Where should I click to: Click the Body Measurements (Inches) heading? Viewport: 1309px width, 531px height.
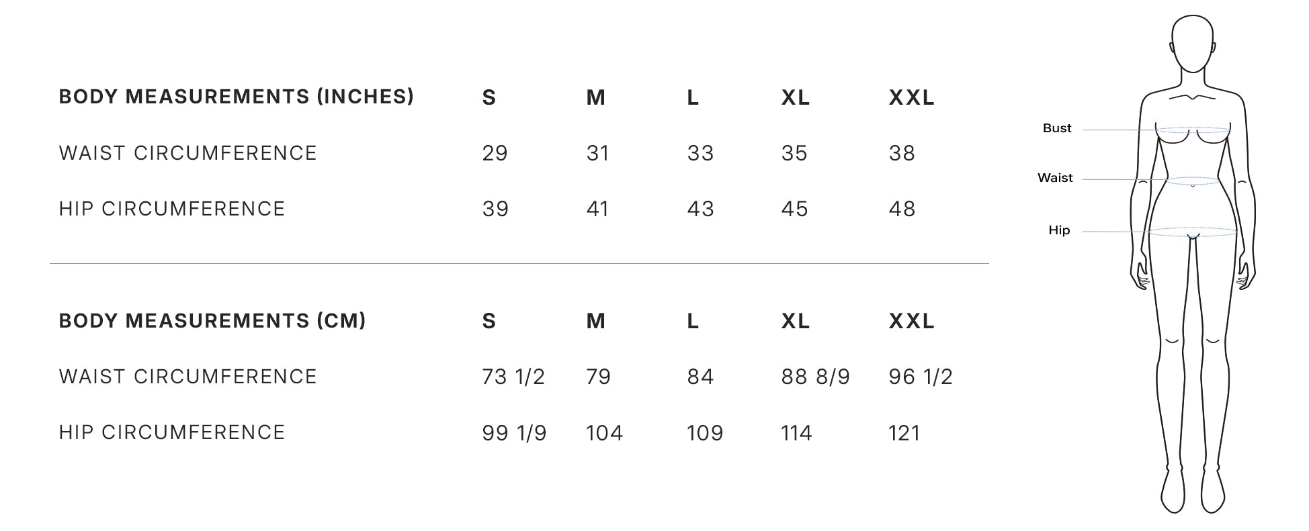point(236,97)
